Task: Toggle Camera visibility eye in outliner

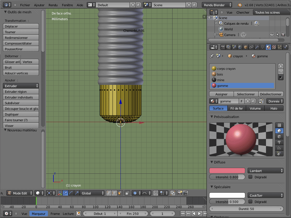Action: [x=272, y=35]
